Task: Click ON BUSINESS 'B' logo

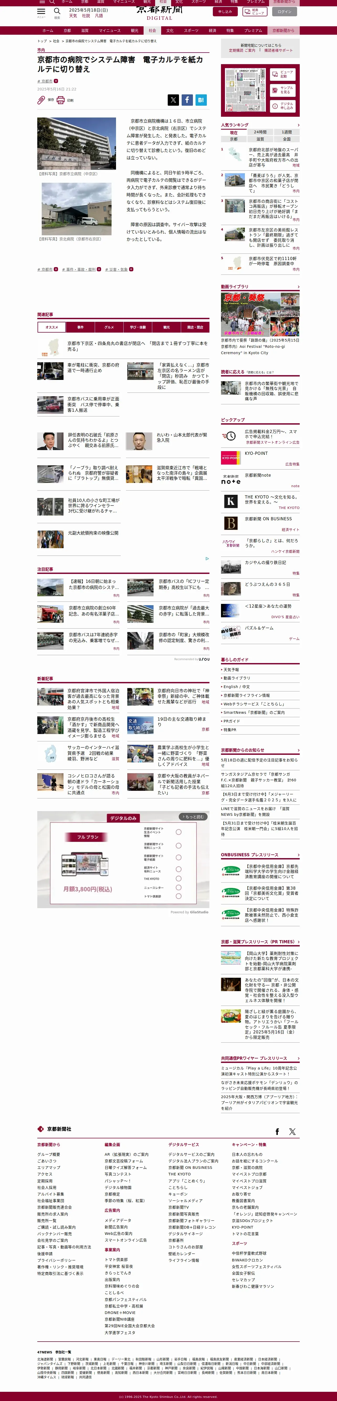Action: click(231, 523)
